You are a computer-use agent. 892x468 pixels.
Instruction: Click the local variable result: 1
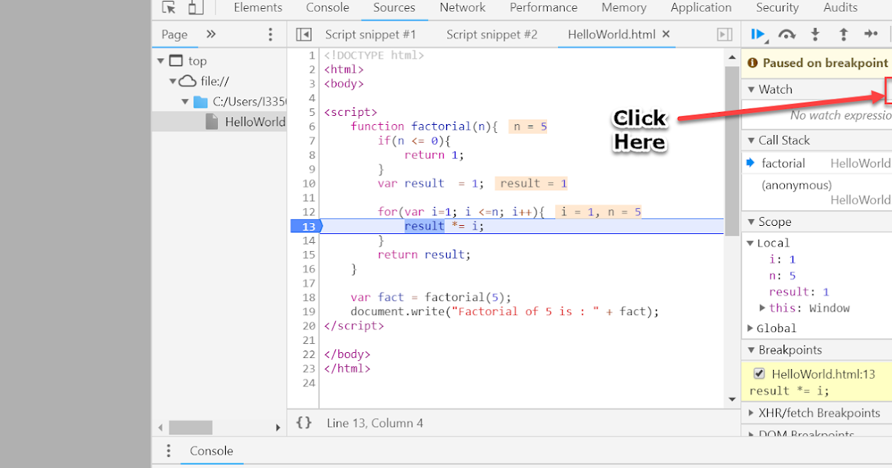coord(799,292)
